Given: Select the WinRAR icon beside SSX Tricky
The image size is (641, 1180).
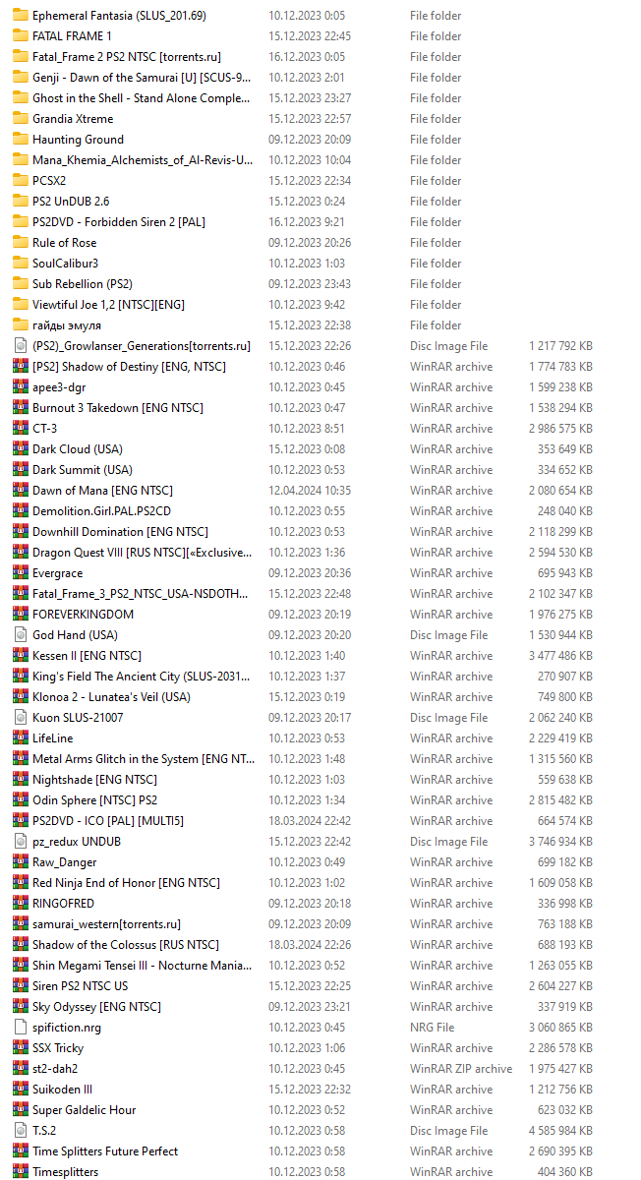Looking at the screenshot, I should coord(21,1048).
